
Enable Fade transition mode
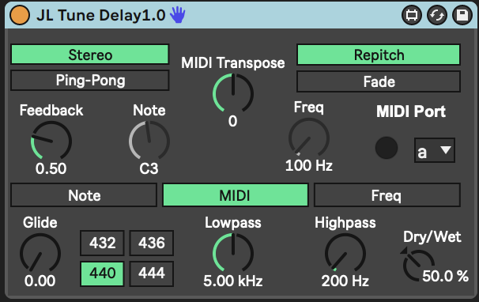(379, 81)
